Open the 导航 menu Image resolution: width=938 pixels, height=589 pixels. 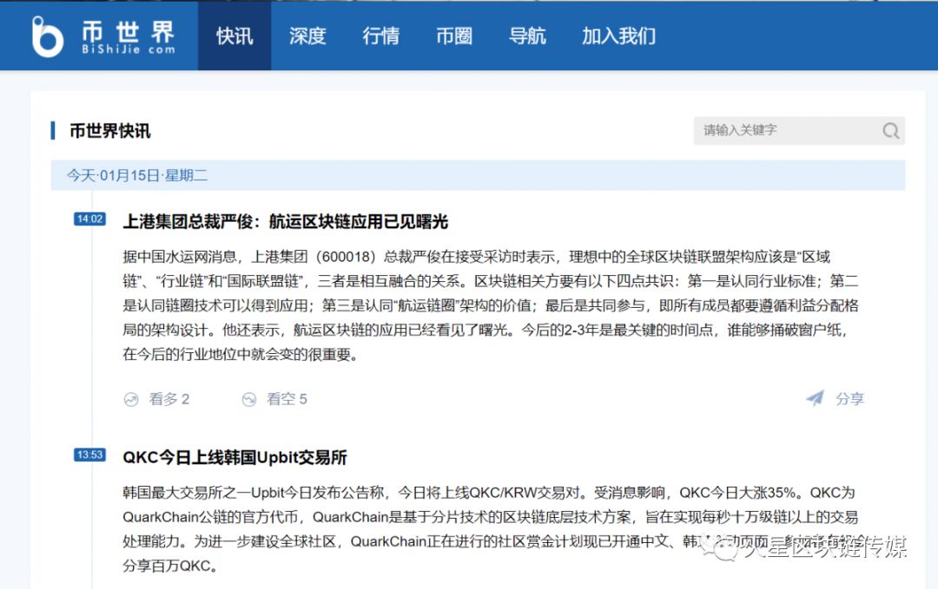[x=526, y=36]
